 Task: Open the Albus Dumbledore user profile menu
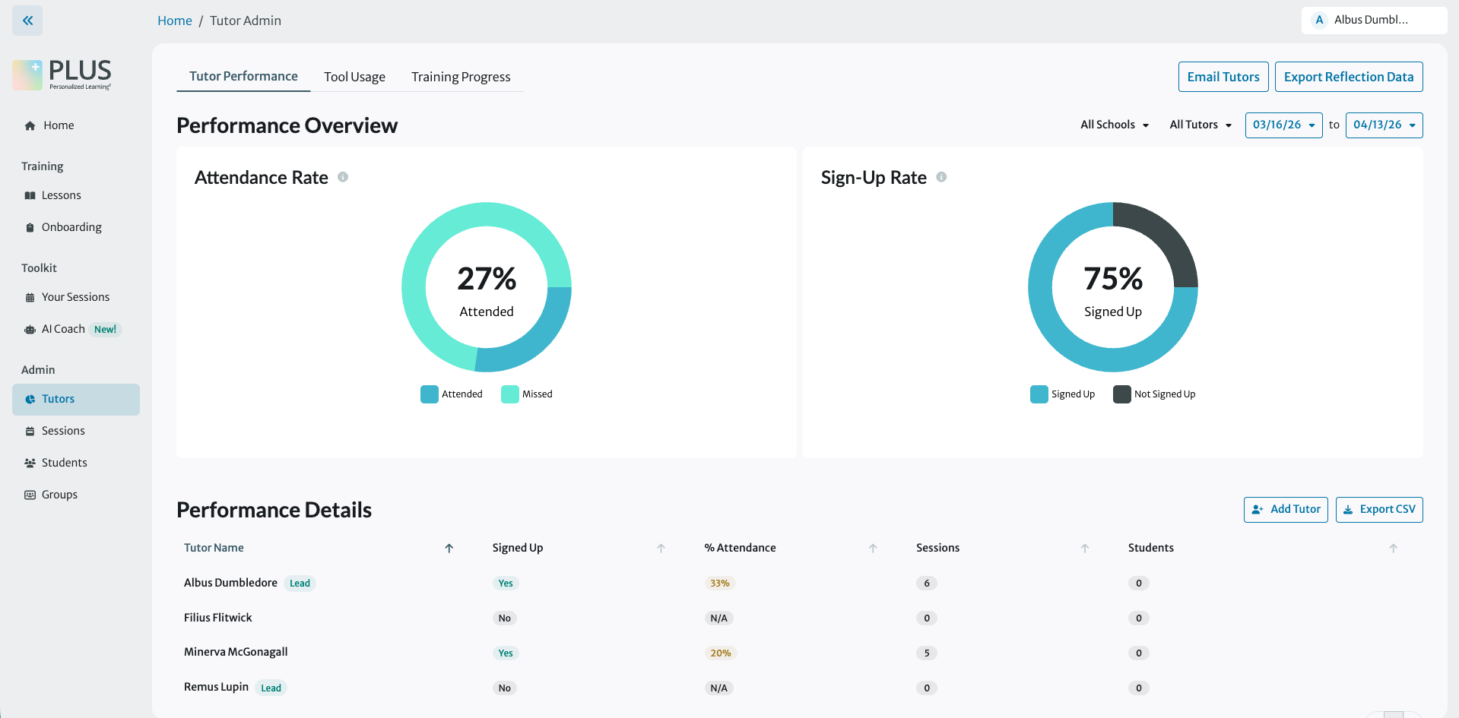coord(1374,21)
